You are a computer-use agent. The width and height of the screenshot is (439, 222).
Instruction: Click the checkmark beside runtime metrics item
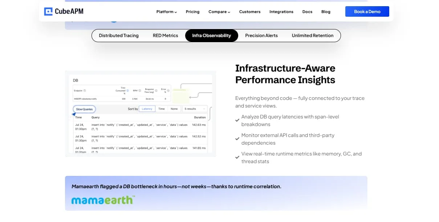coord(237,157)
